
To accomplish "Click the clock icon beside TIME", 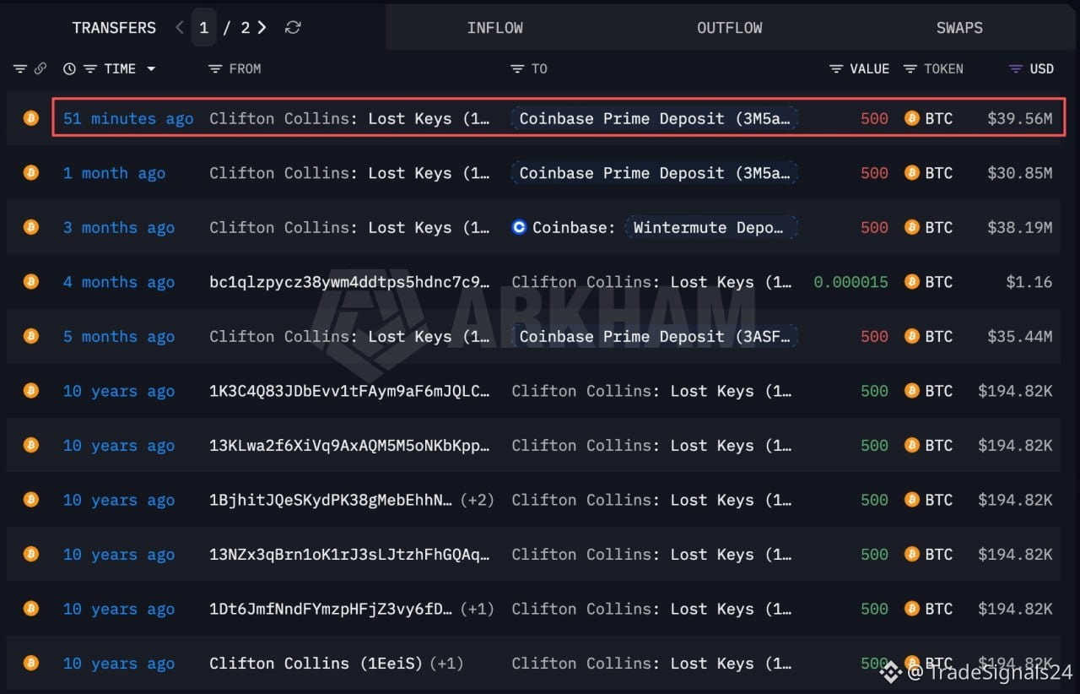I will click(69, 69).
